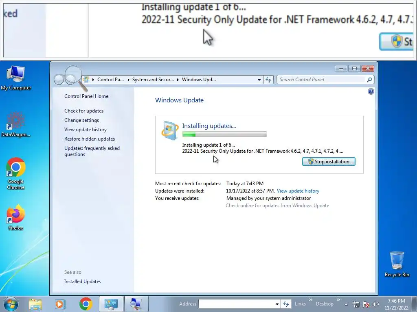Viewport: 417px width, 312px height.
Task: Click the taskbar address Go button
Action: click(285, 304)
